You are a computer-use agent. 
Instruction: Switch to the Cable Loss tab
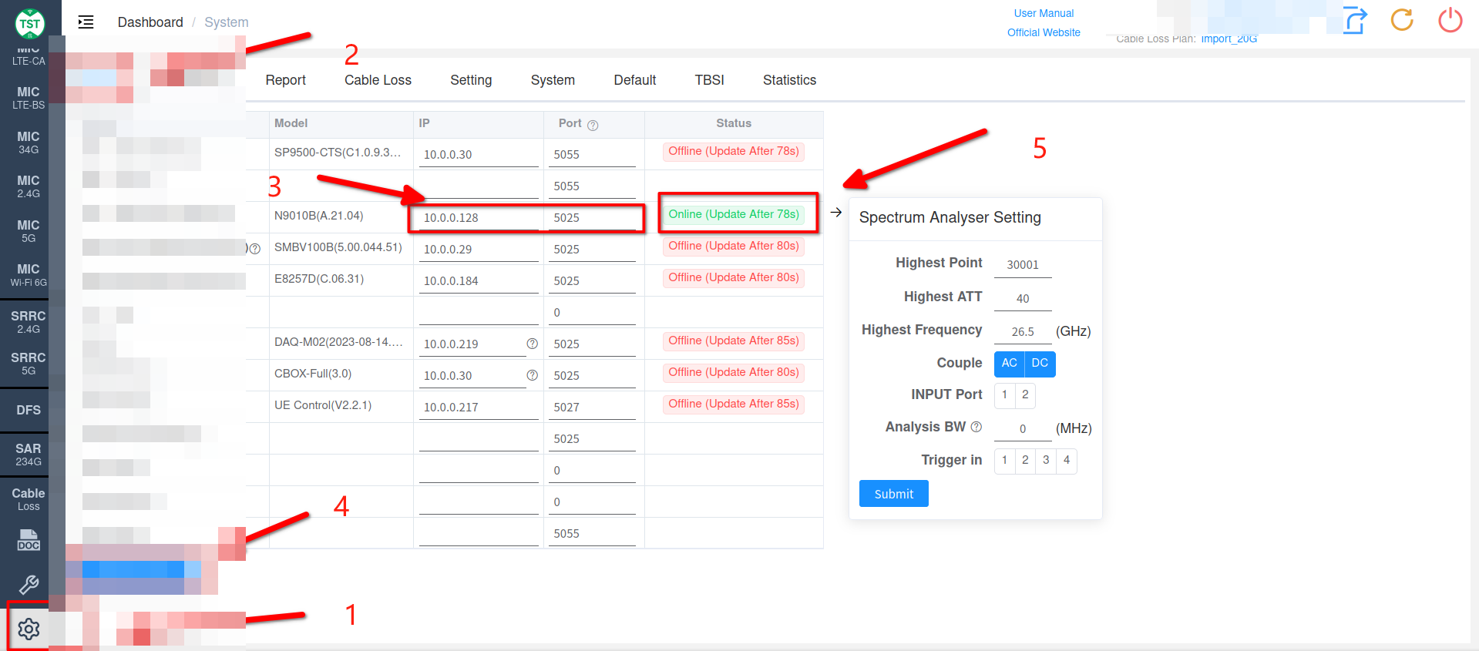coord(378,80)
